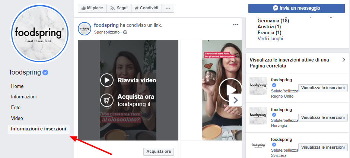The image size is (350, 158).
Task: Open the foodspring Regno Unito page thumbnail
Action: point(258,86)
